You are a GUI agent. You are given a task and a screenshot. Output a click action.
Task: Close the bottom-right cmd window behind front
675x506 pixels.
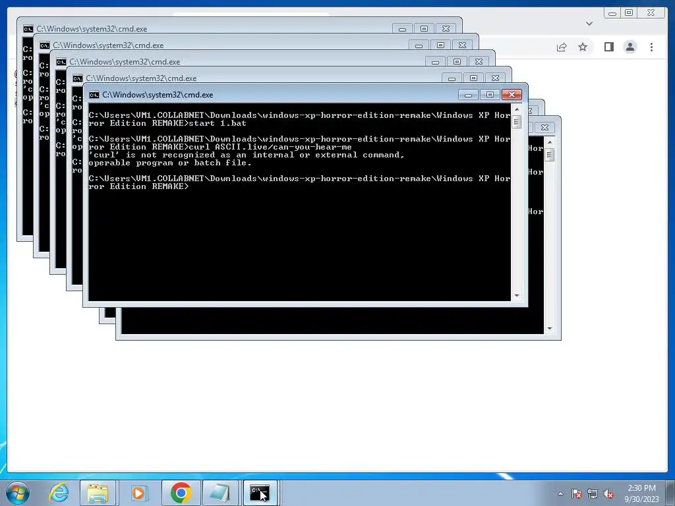(x=544, y=127)
